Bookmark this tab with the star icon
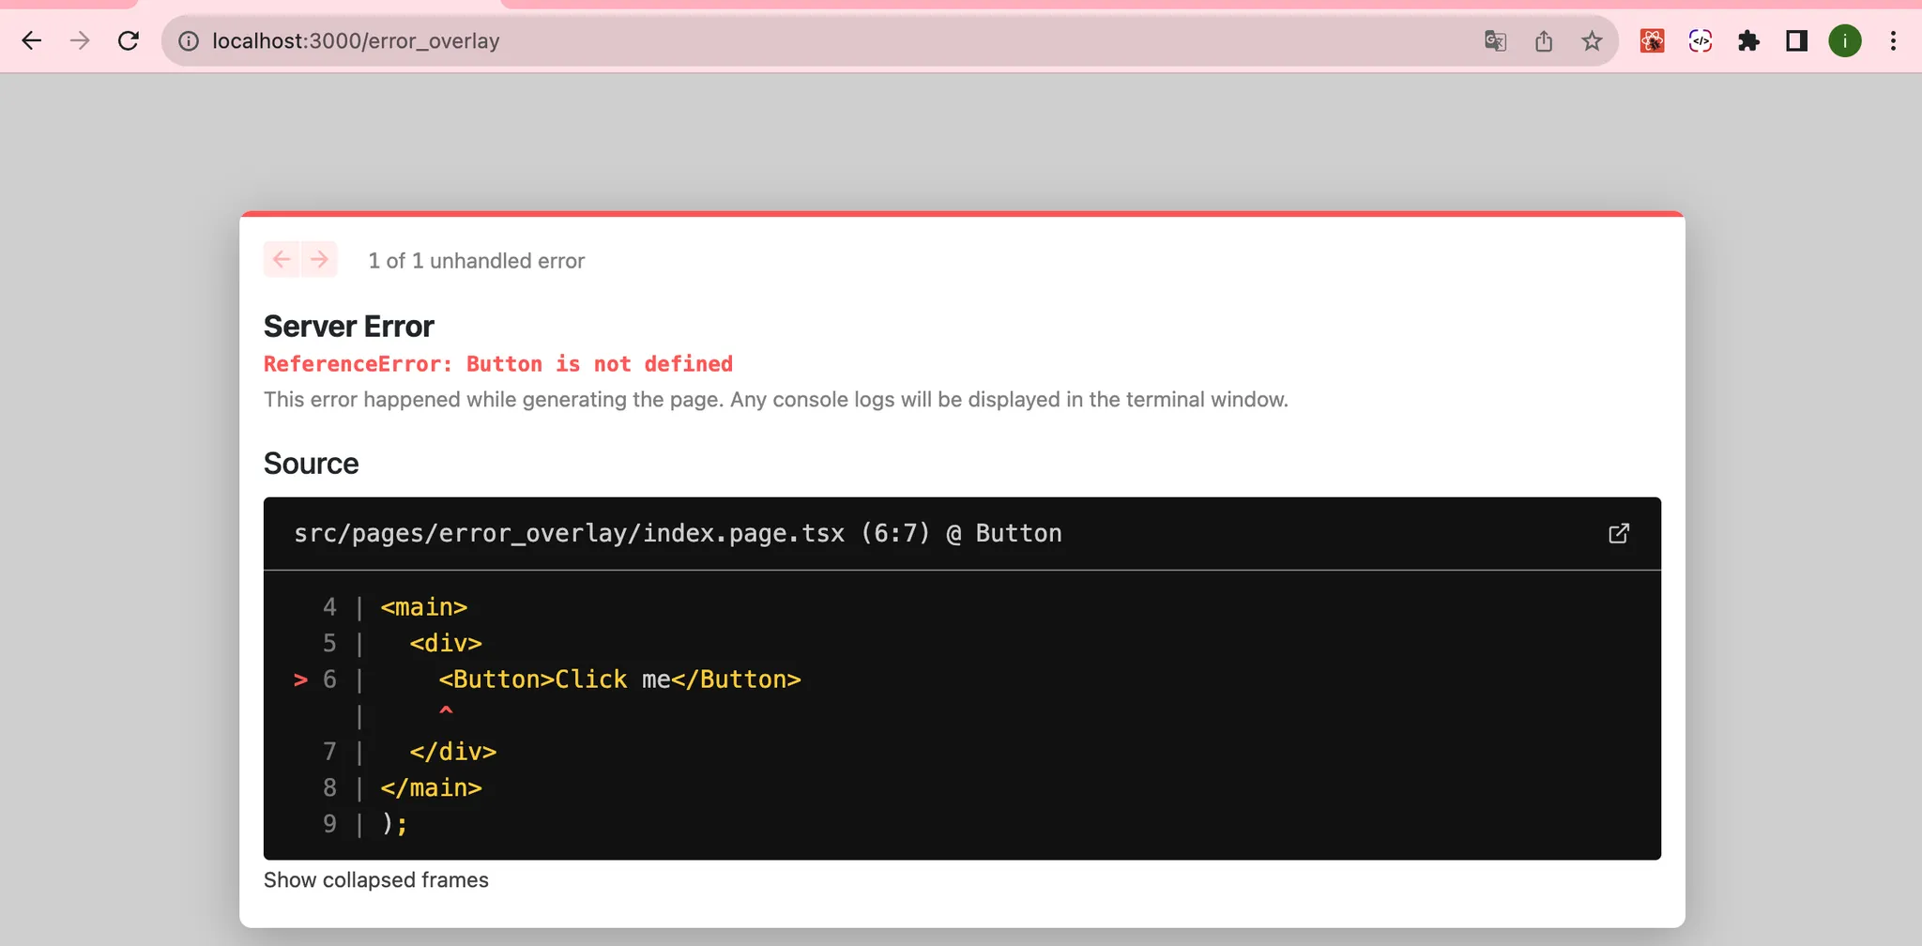1922x946 pixels. click(1592, 41)
